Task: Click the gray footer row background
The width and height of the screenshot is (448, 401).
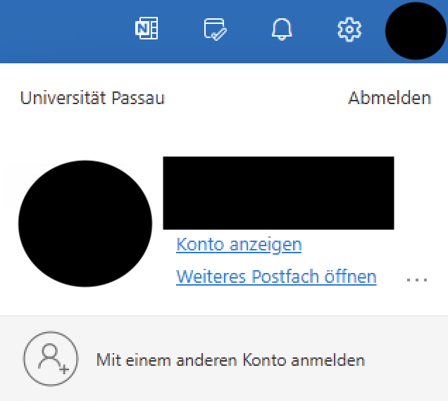Action: 224,359
